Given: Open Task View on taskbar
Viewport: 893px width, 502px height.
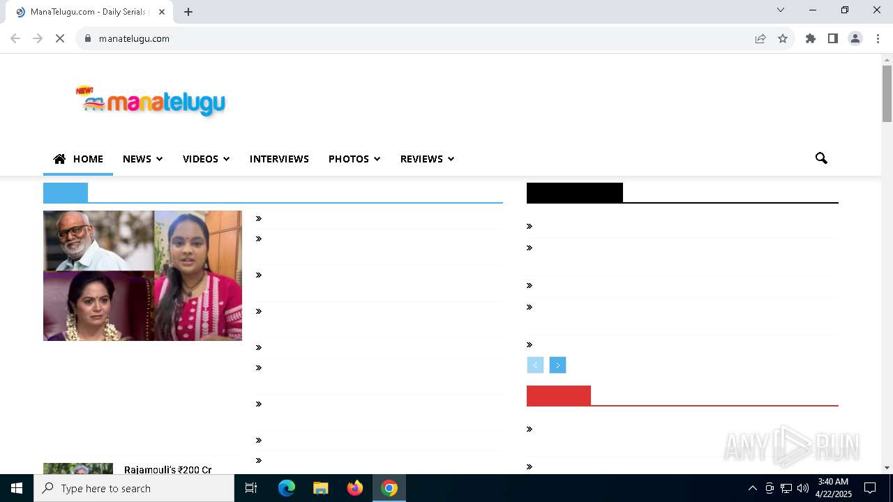Looking at the screenshot, I should [251, 488].
